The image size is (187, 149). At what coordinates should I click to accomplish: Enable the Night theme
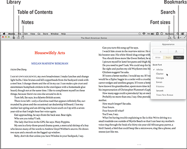coord(179,57)
